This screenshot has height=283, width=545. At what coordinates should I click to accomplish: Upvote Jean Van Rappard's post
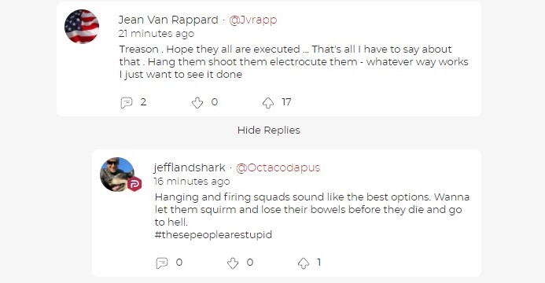(268, 103)
